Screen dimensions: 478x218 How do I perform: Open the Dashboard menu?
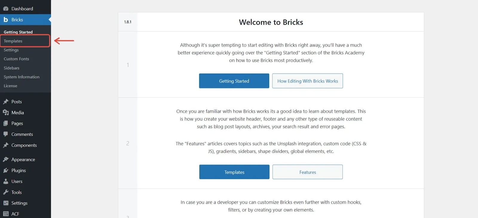coord(25,9)
